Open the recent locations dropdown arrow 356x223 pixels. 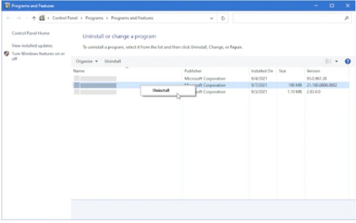(x=27, y=18)
